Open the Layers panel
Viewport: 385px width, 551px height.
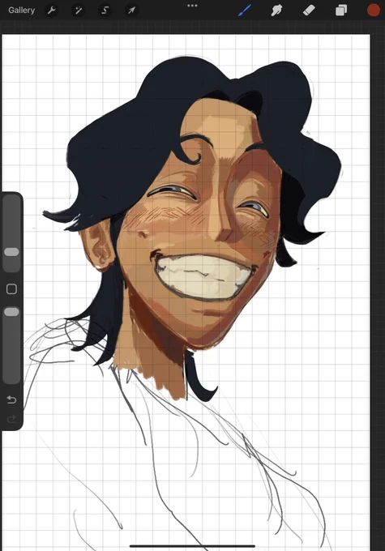pyautogui.click(x=341, y=11)
